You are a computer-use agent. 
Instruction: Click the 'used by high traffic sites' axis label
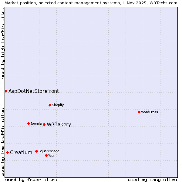(3, 43)
